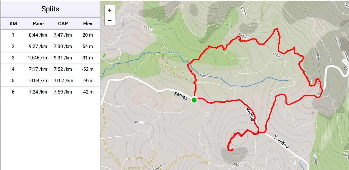Zoom in on the map
The height and width of the screenshot is (170, 349).
pyautogui.click(x=110, y=10)
